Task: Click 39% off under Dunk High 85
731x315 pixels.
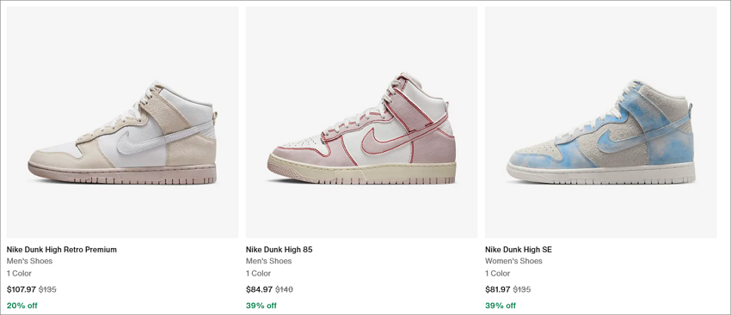Action: click(261, 306)
